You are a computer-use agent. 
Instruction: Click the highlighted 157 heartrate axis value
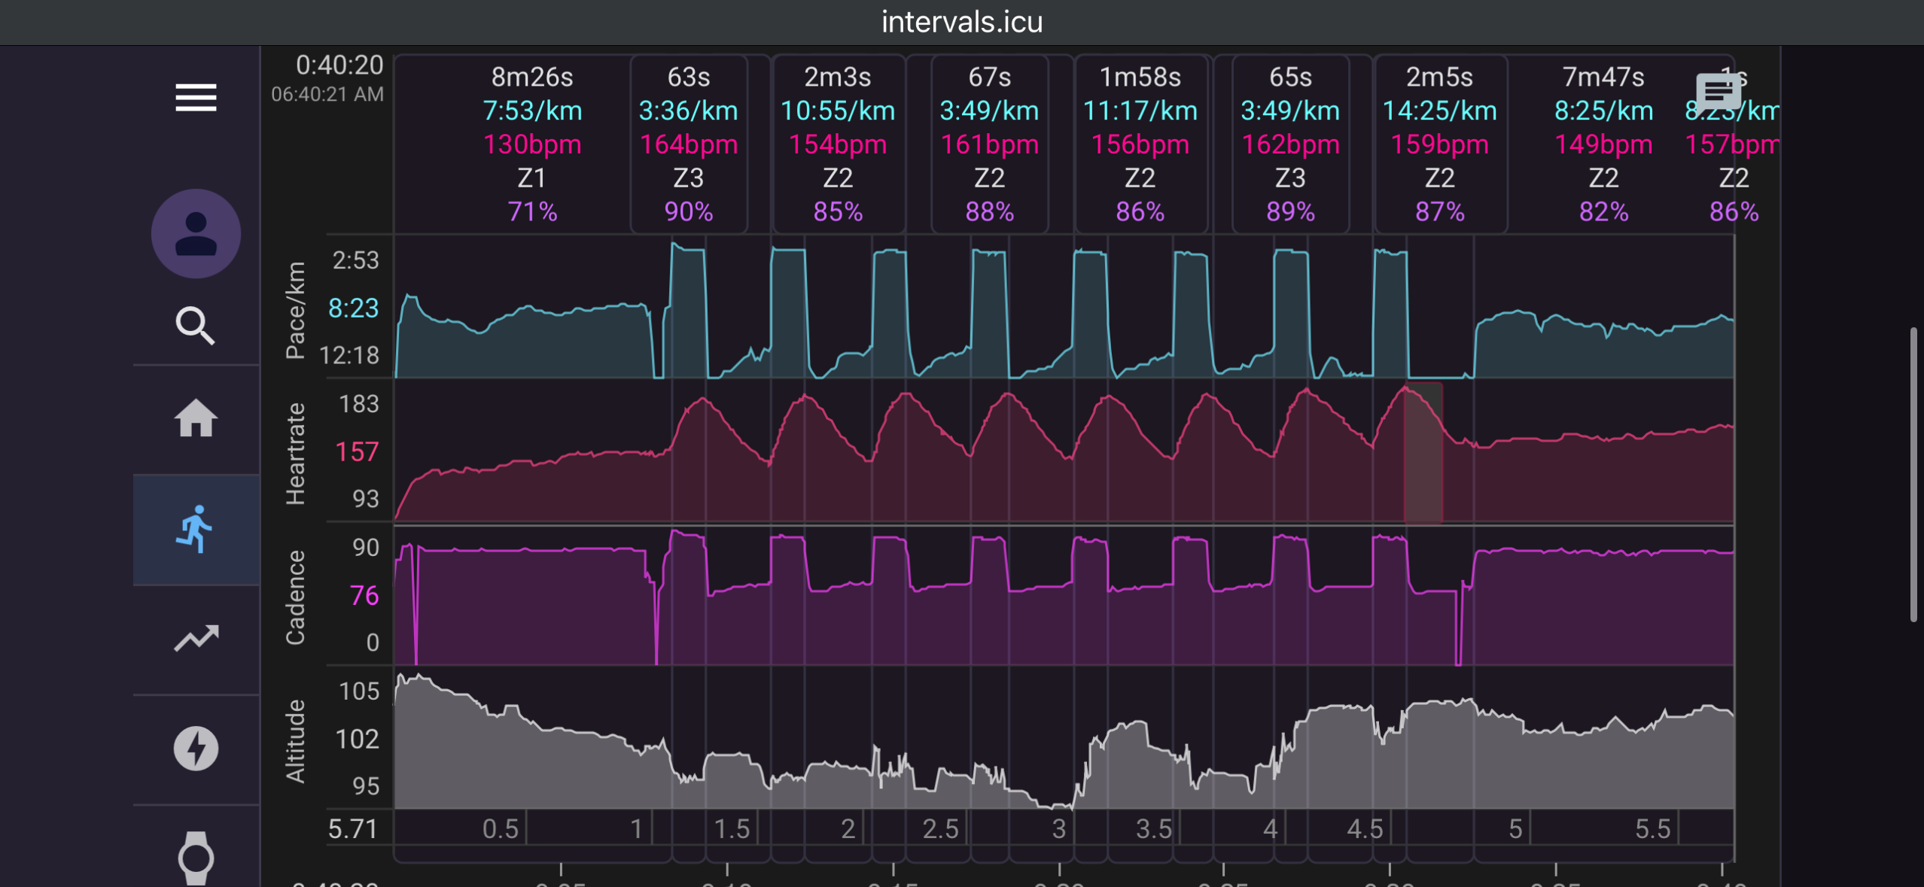tap(357, 451)
